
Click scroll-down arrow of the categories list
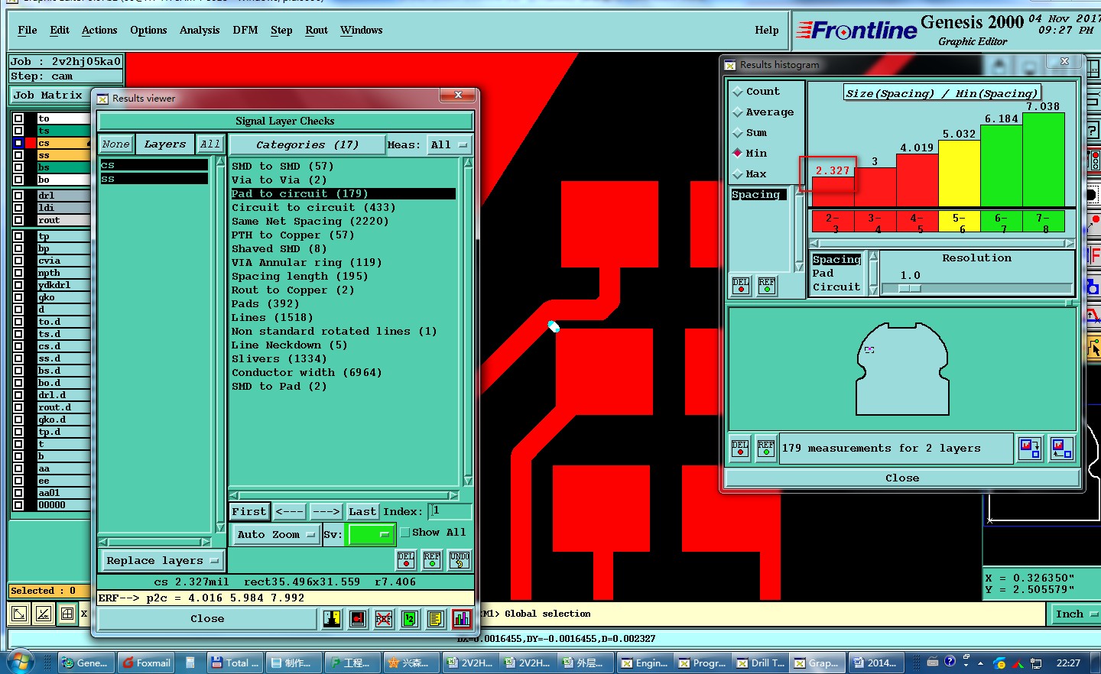(468, 481)
